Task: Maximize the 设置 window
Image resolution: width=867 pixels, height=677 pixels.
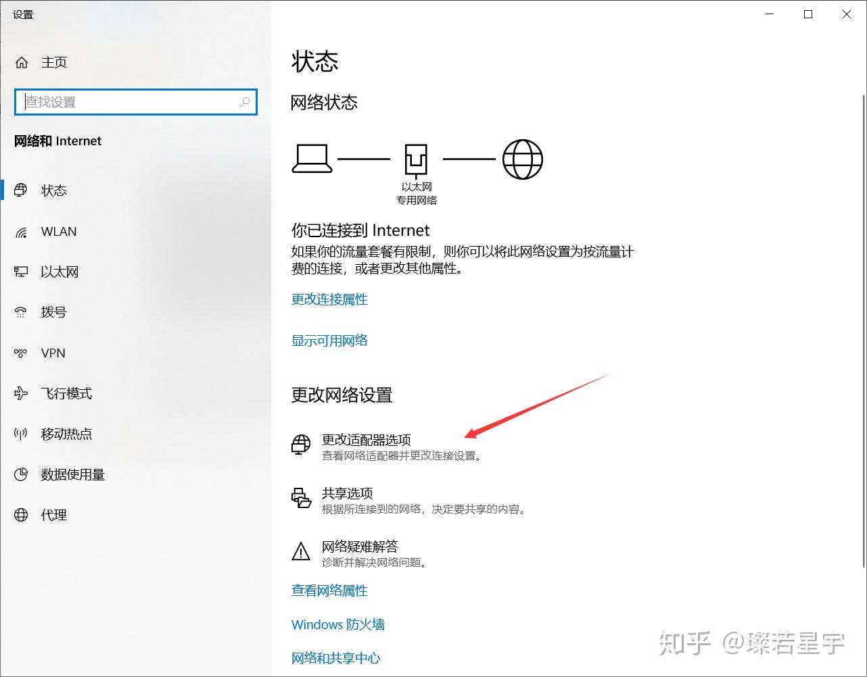Action: [808, 14]
